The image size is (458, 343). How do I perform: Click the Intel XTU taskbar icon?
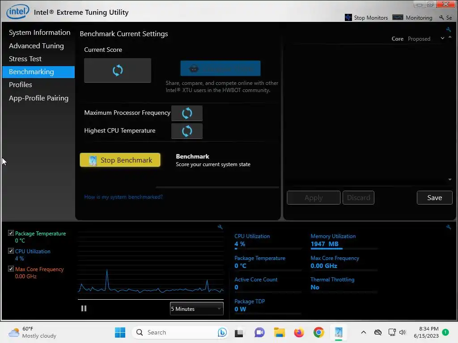[339, 332]
